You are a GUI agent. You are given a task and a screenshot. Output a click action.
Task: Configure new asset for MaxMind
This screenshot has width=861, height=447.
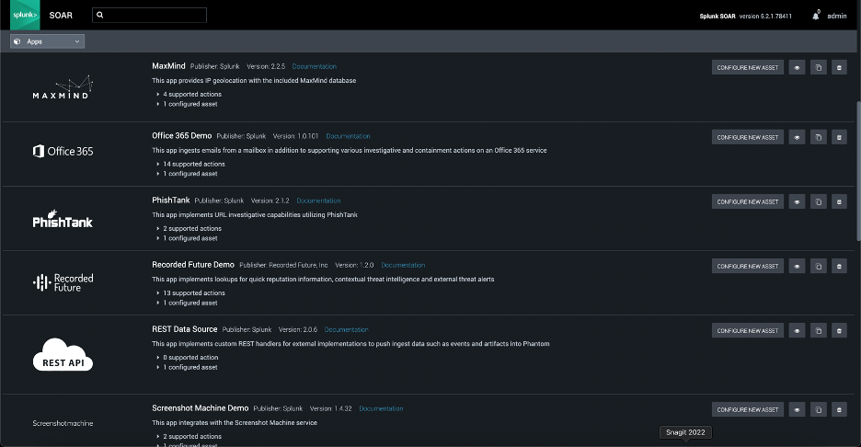click(x=747, y=67)
